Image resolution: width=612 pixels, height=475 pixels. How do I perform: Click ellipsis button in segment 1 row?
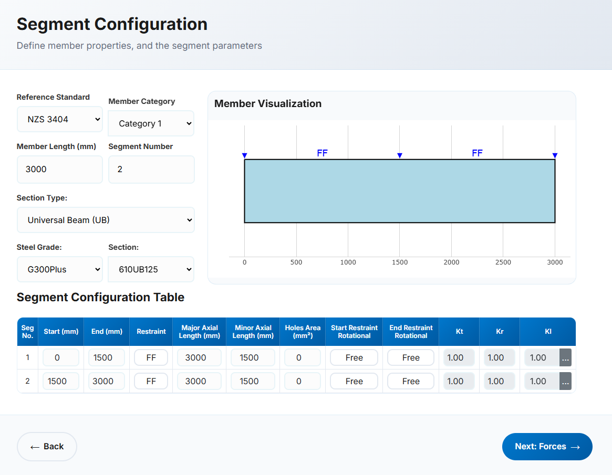point(565,358)
